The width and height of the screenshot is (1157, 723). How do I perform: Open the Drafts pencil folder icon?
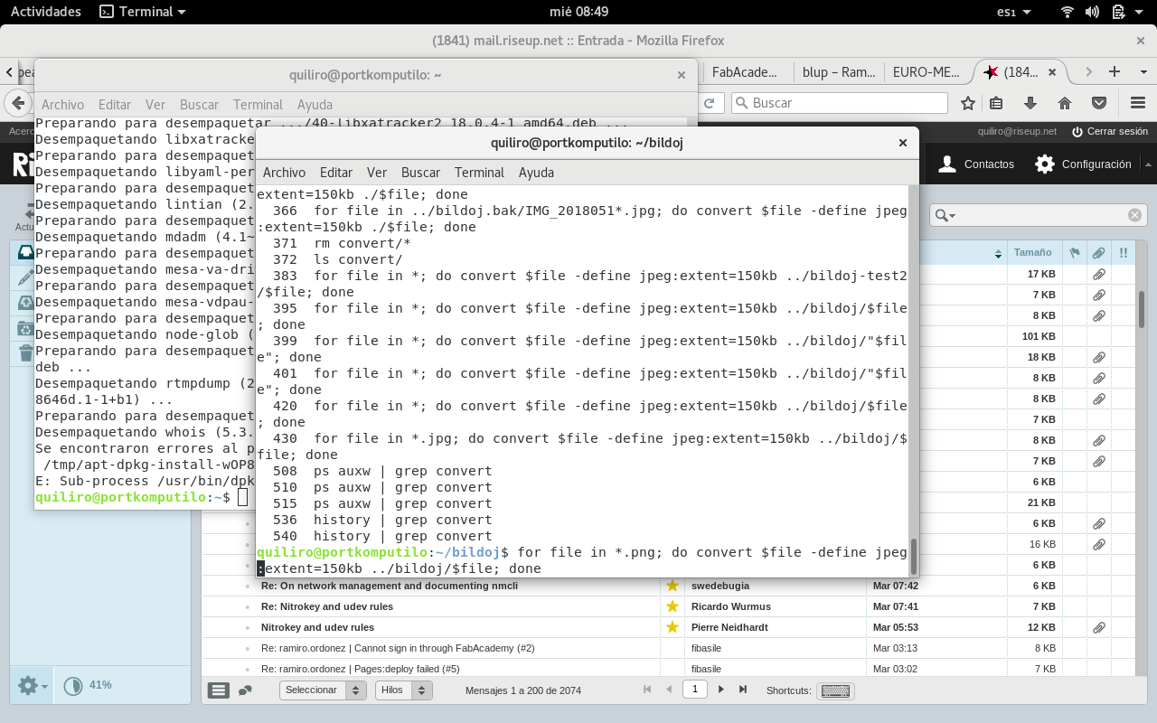(x=25, y=277)
